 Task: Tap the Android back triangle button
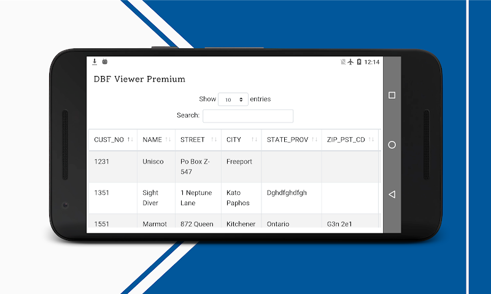(x=392, y=194)
